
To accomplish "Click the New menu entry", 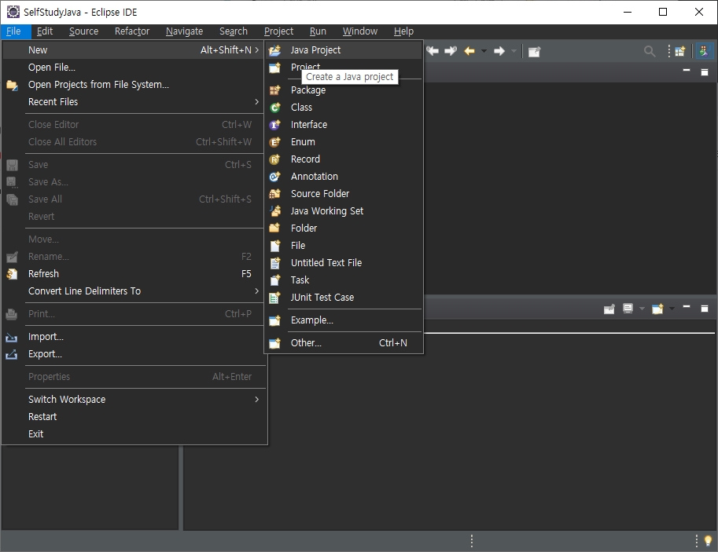I will (134, 49).
